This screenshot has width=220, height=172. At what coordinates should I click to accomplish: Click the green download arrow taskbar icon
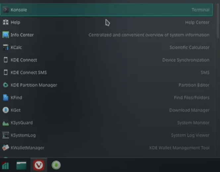(x=56, y=165)
